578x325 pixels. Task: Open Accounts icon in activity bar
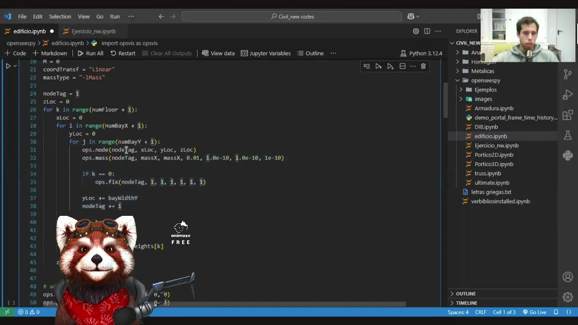point(568,277)
